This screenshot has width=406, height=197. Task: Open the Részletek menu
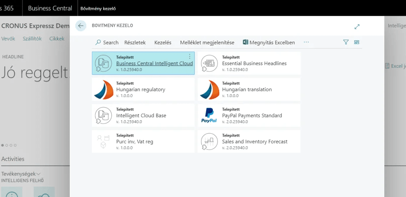135,43
